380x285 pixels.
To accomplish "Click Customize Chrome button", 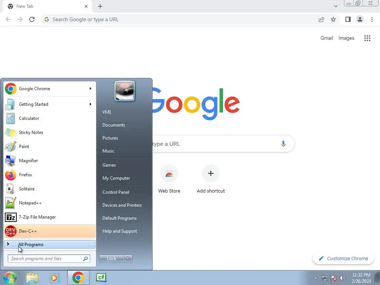I will (343, 259).
